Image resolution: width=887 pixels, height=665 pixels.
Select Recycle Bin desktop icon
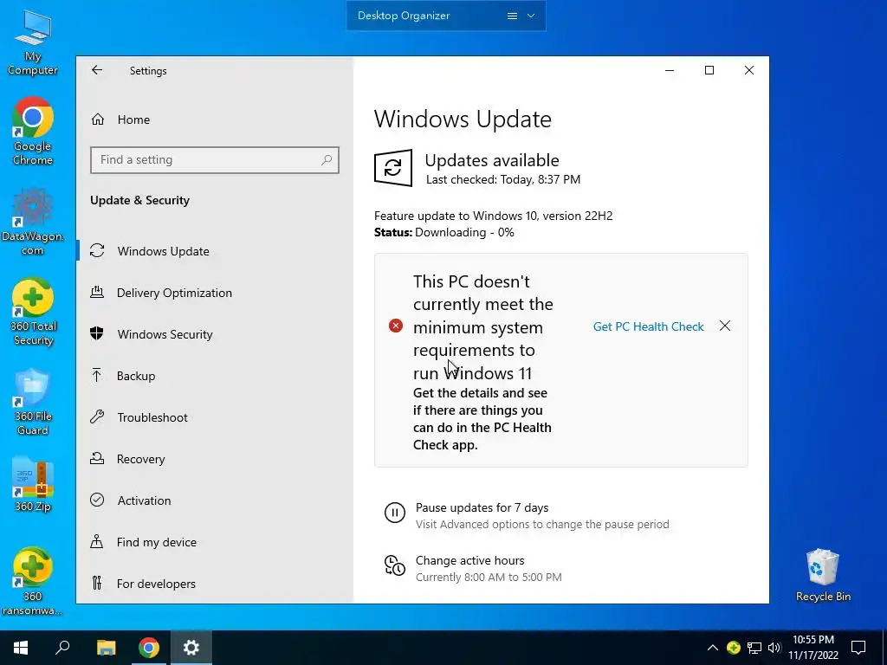823,575
